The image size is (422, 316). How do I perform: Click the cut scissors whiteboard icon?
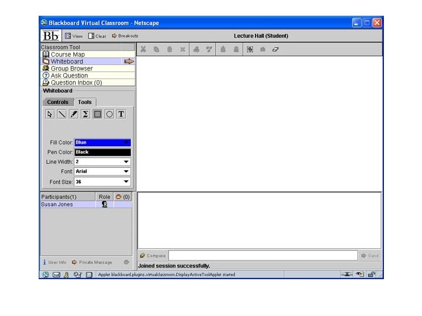click(143, 49)
